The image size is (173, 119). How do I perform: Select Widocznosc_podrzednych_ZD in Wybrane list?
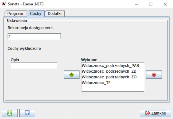112,71
